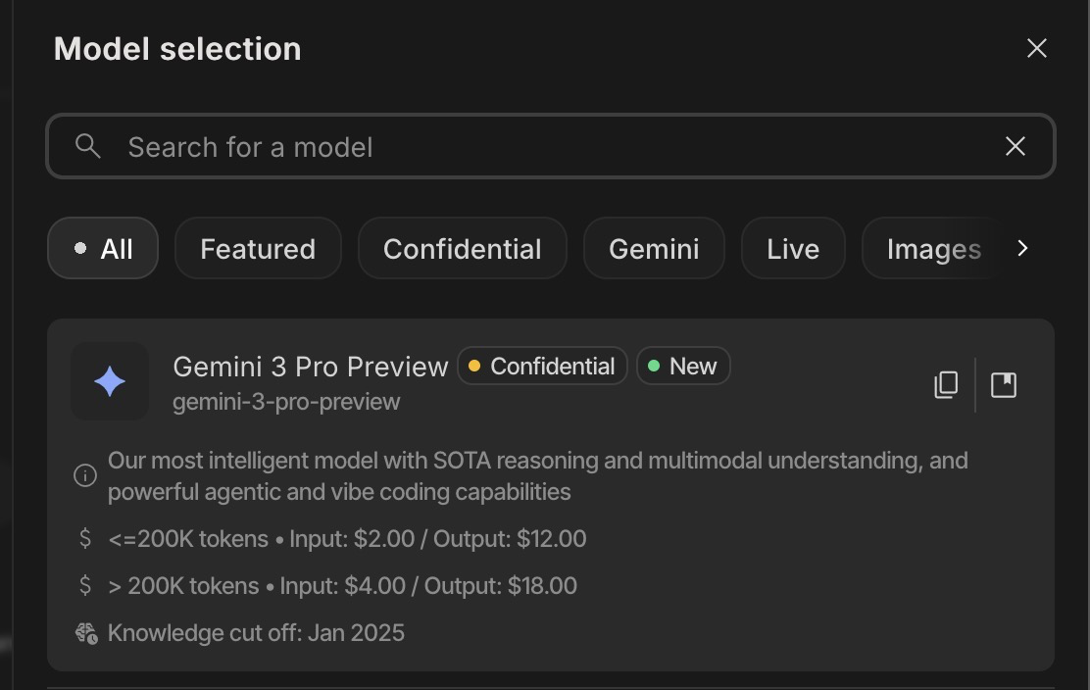Click the magnifier icon in the search bar
The image size is (1090, 690).
(88, 147)
